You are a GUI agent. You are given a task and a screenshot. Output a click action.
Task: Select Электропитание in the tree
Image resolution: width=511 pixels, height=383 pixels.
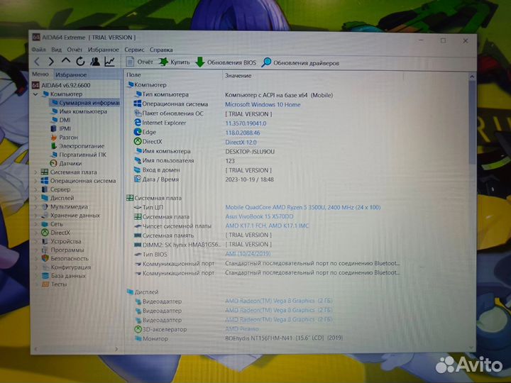[x=77, y=146]
